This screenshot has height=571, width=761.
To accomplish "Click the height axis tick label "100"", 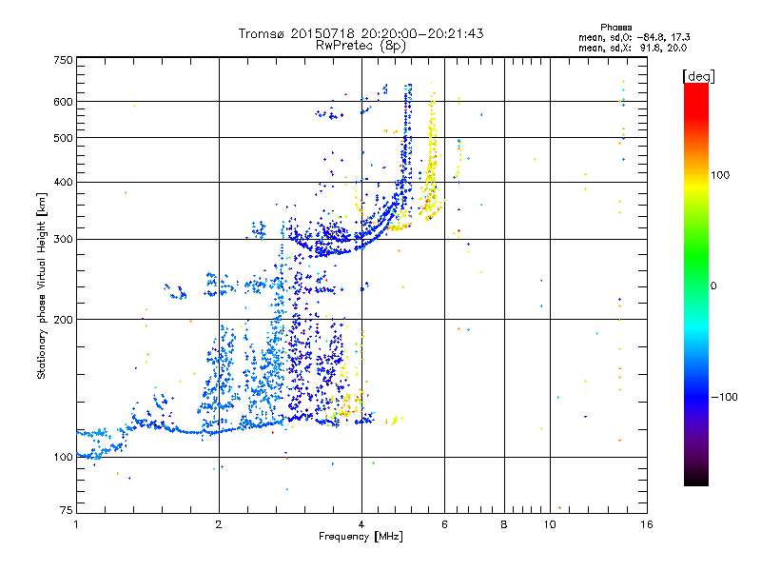I will click(x=63, y=457).
